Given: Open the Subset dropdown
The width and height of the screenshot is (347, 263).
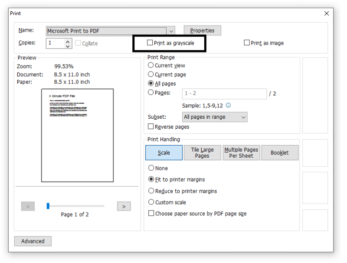Looking at the screenshot, I should [215, 117].
